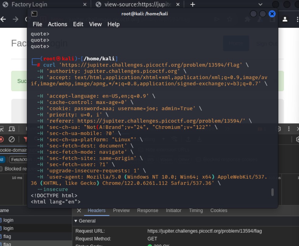The image size is (299, 246).
Task: Open DevTools settings gear
Action: click(278, 129)
